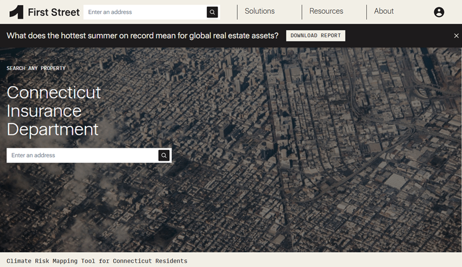The image size is (462, 267).
Task: Click the Download Report button
Action: tap(315, 36)
